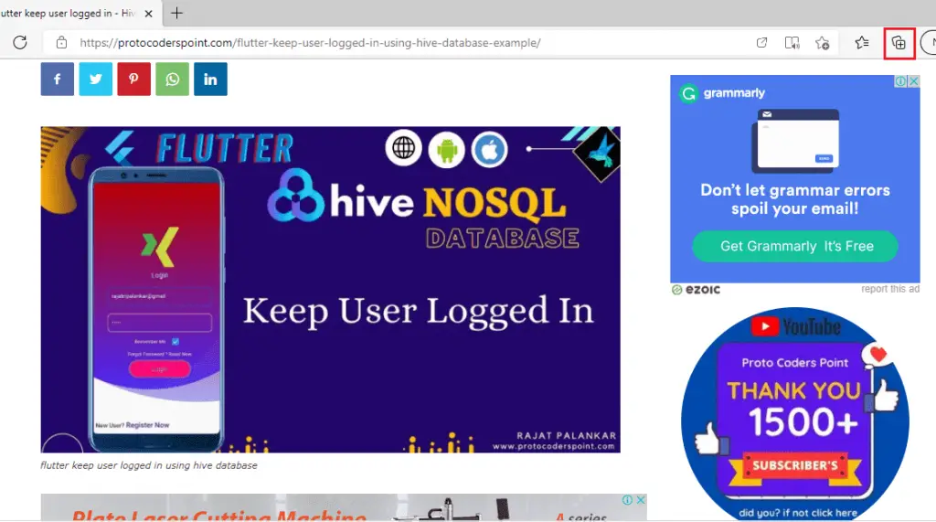
Task: Share article on WhatsApp
Action: [x=172, y=79]
